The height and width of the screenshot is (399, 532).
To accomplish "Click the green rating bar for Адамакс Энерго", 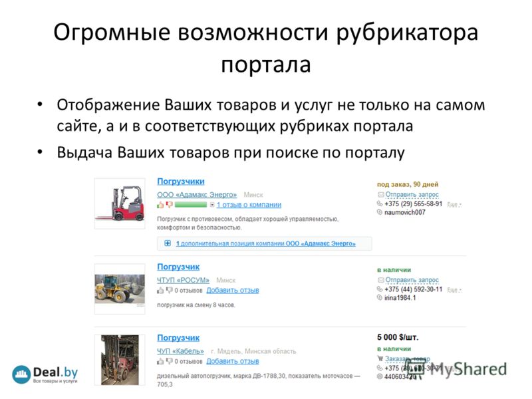I will (x=191, y=205).
